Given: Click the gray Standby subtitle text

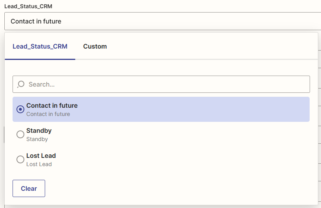Looking at the screenshot, I should (x=37, y=139).
